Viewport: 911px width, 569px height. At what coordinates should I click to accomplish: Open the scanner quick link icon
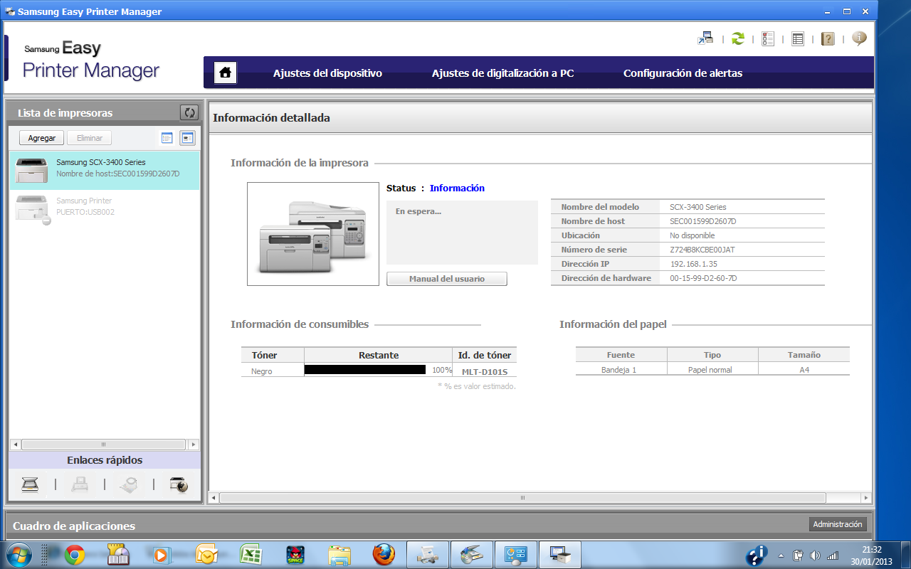(30, 485)
